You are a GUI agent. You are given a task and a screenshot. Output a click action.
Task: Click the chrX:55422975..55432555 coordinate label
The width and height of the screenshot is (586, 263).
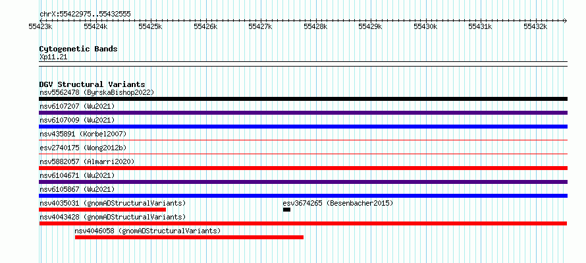[x=85, y=15]
